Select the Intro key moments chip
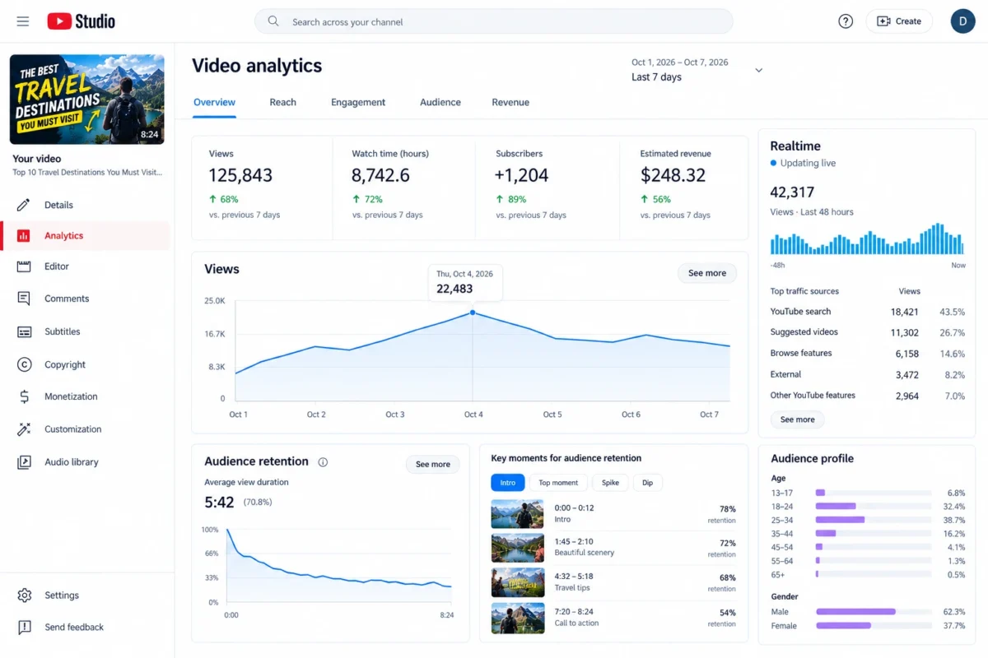 [x=508, y=483]
